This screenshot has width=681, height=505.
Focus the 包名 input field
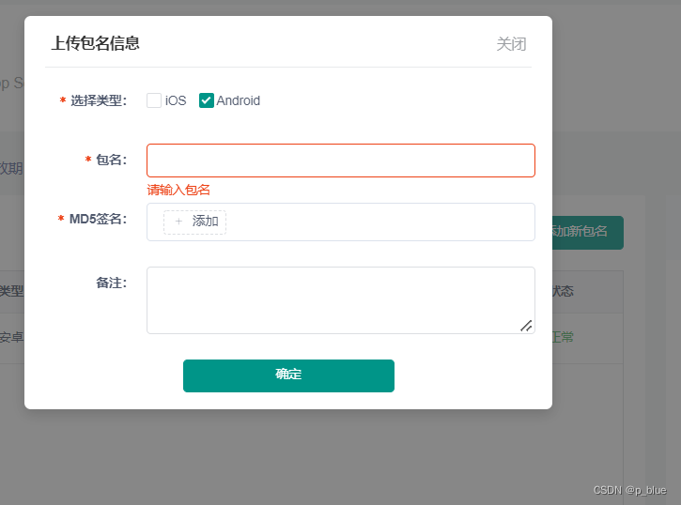click(340, 161)
